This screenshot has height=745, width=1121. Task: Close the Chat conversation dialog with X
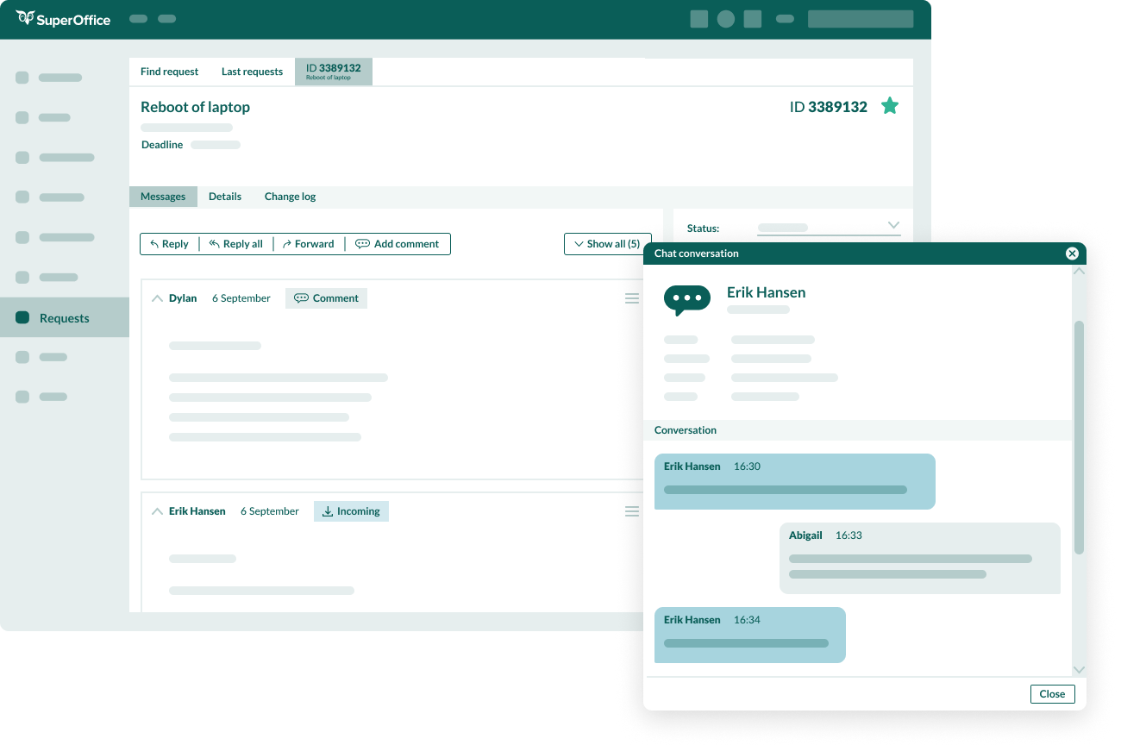click(1072, 254)
